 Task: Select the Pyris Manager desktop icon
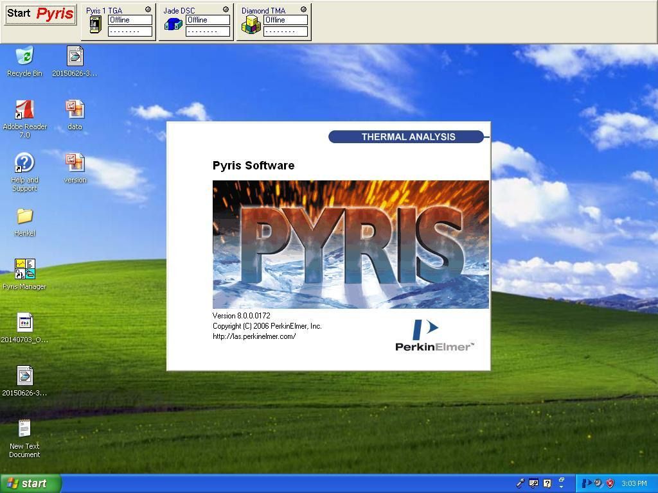point(24,270)
